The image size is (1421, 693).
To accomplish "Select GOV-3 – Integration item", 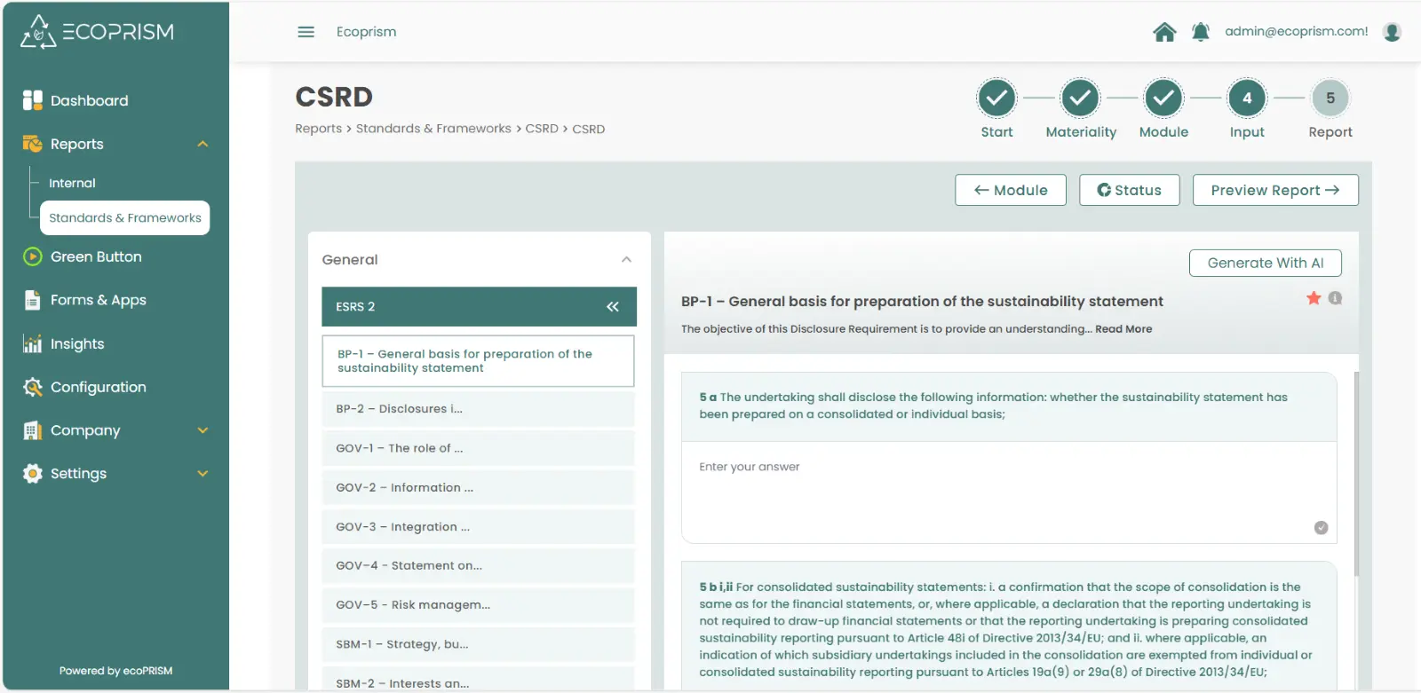I will tap(479, 526).
